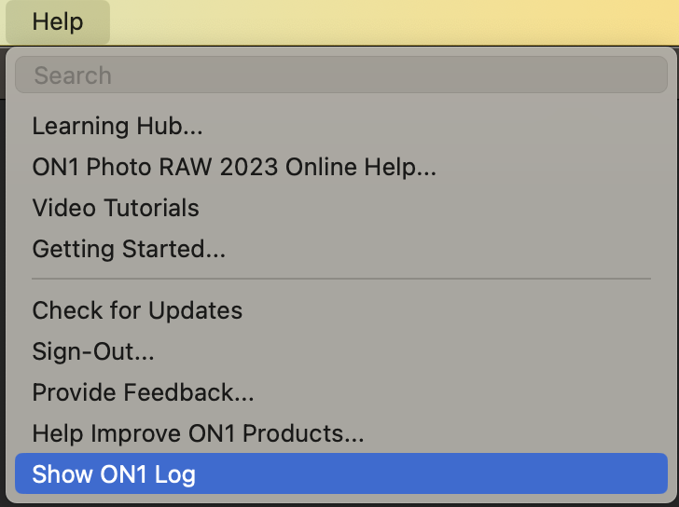Run the Check for Updates command
Viewport: 679px width, 507px height.
click(137, 310)
